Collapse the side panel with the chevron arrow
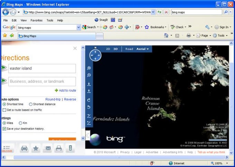Image resolution: width=235 pixels, height=167 pixels. click(x=88, y=135)
